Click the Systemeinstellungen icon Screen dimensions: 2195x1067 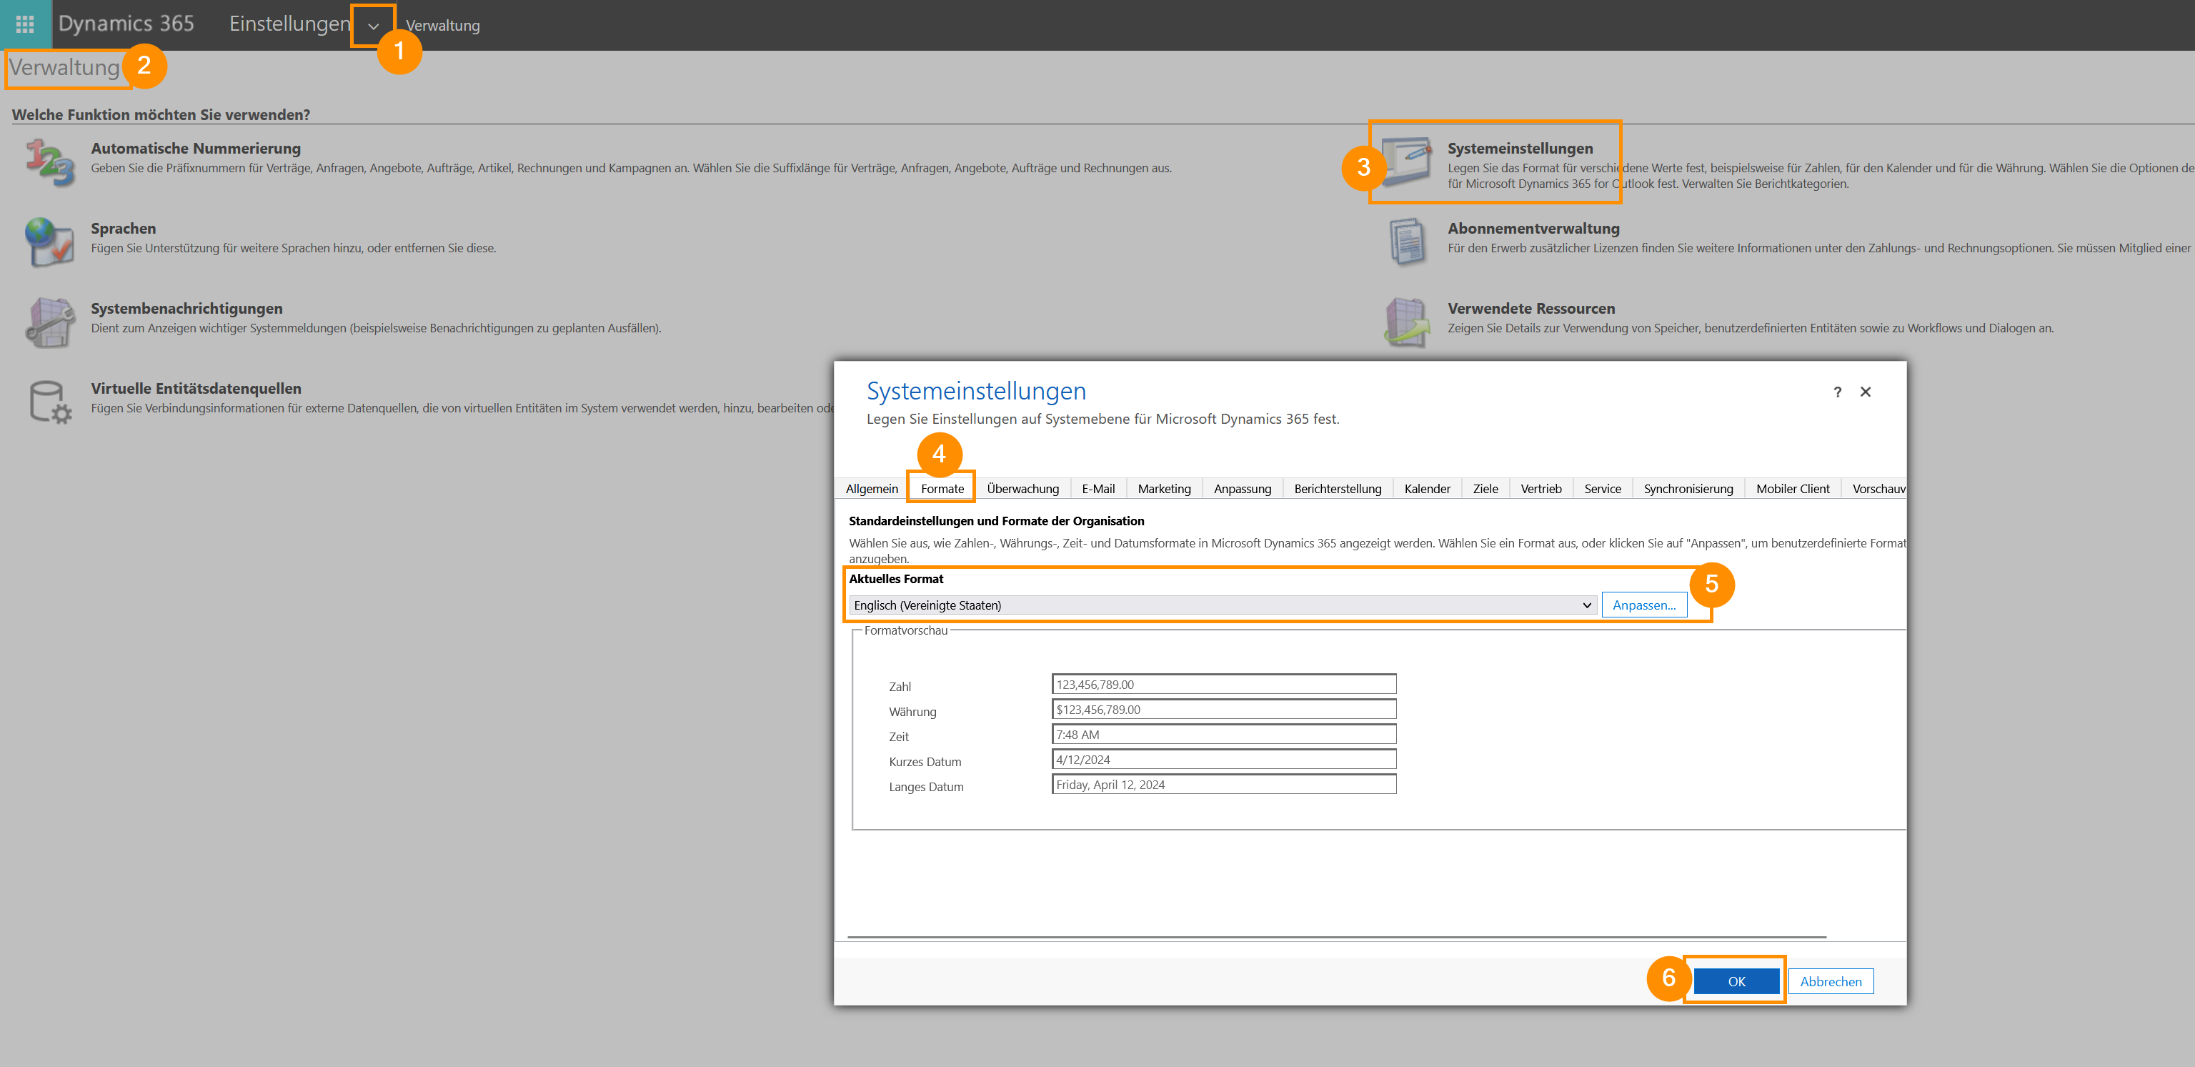click(1406, 162)
